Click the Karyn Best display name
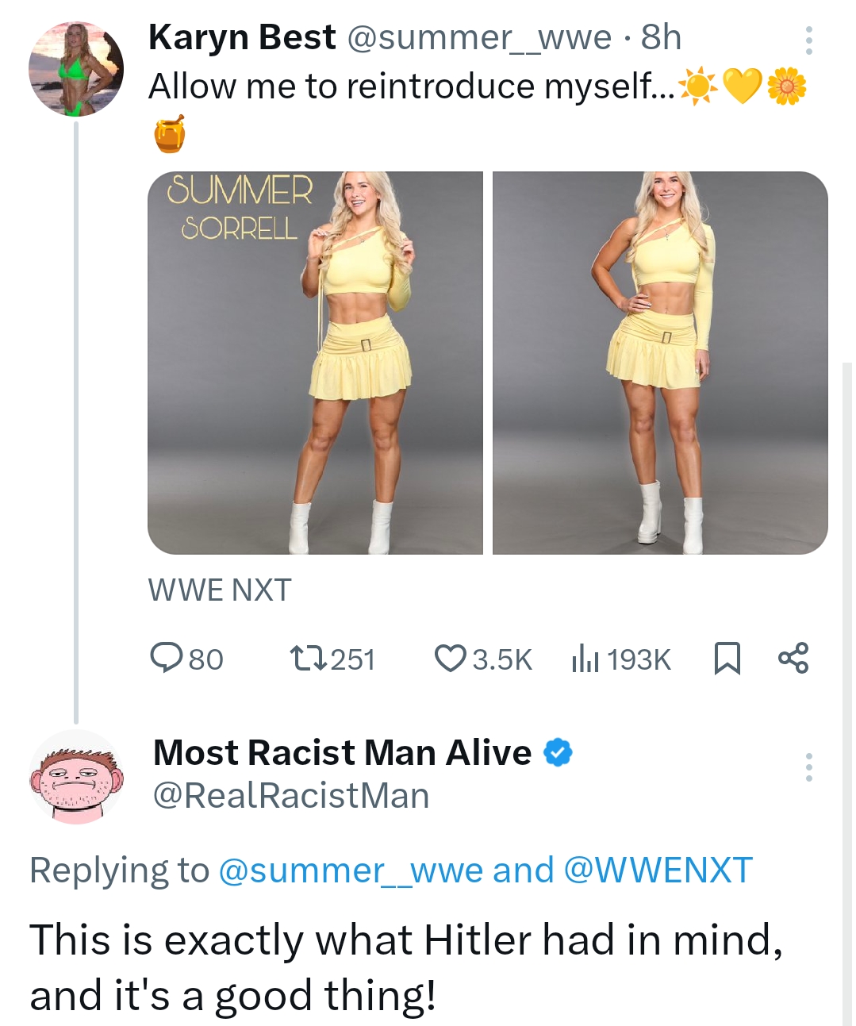856x1026 pixels. point(242,37)
